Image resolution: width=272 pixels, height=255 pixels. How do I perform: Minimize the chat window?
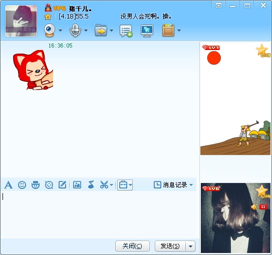[232, 6]
